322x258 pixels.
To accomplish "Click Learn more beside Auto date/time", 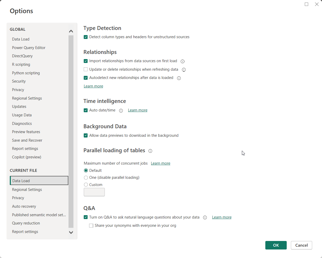I will (x=138, y=110).
